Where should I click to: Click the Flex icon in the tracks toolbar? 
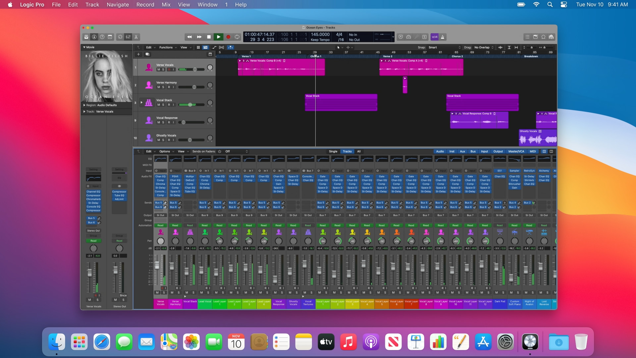tap(221, 47)
